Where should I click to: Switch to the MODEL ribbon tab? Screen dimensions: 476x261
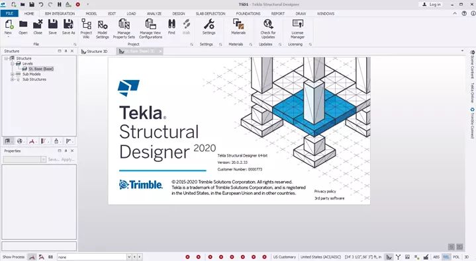[91, 14]
